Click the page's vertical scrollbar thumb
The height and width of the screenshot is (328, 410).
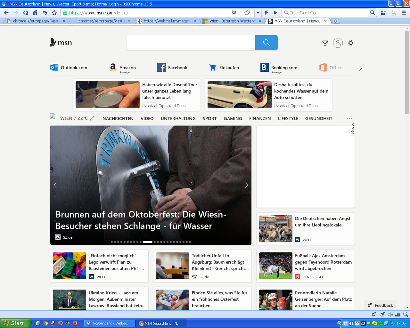tap(407, 72)
